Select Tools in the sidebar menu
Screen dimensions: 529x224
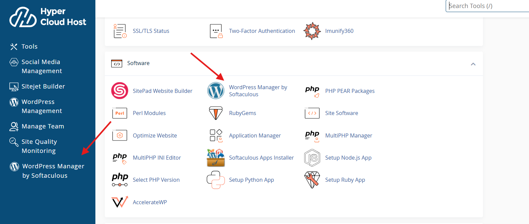pos(30,47)
